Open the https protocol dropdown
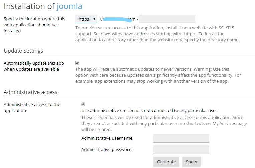 pos(86,19)
